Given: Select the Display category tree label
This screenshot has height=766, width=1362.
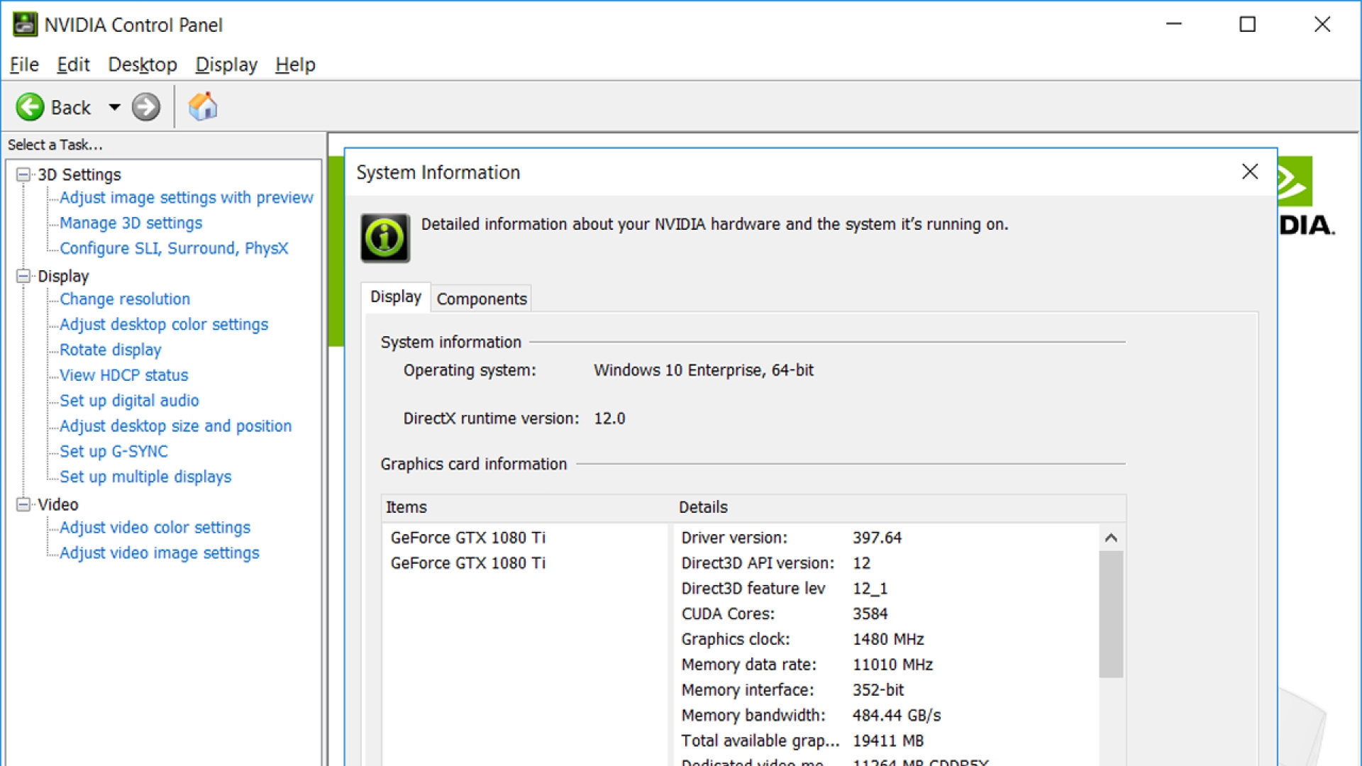Looking at the screenshot, I should (63, 276).
